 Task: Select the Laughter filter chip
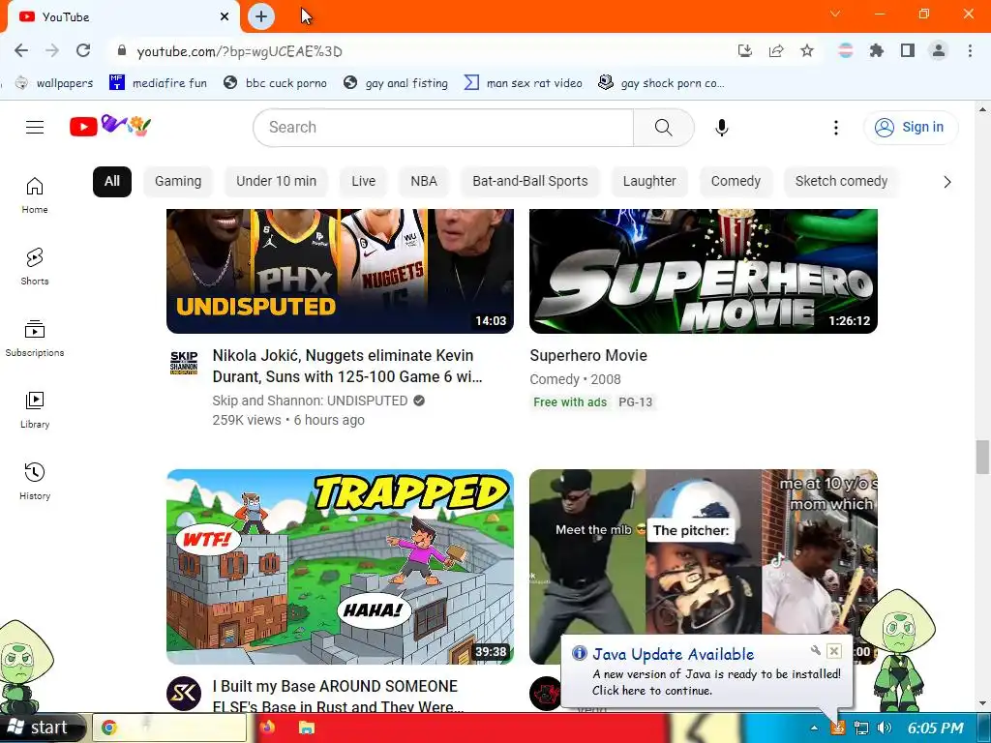point(649,181)
